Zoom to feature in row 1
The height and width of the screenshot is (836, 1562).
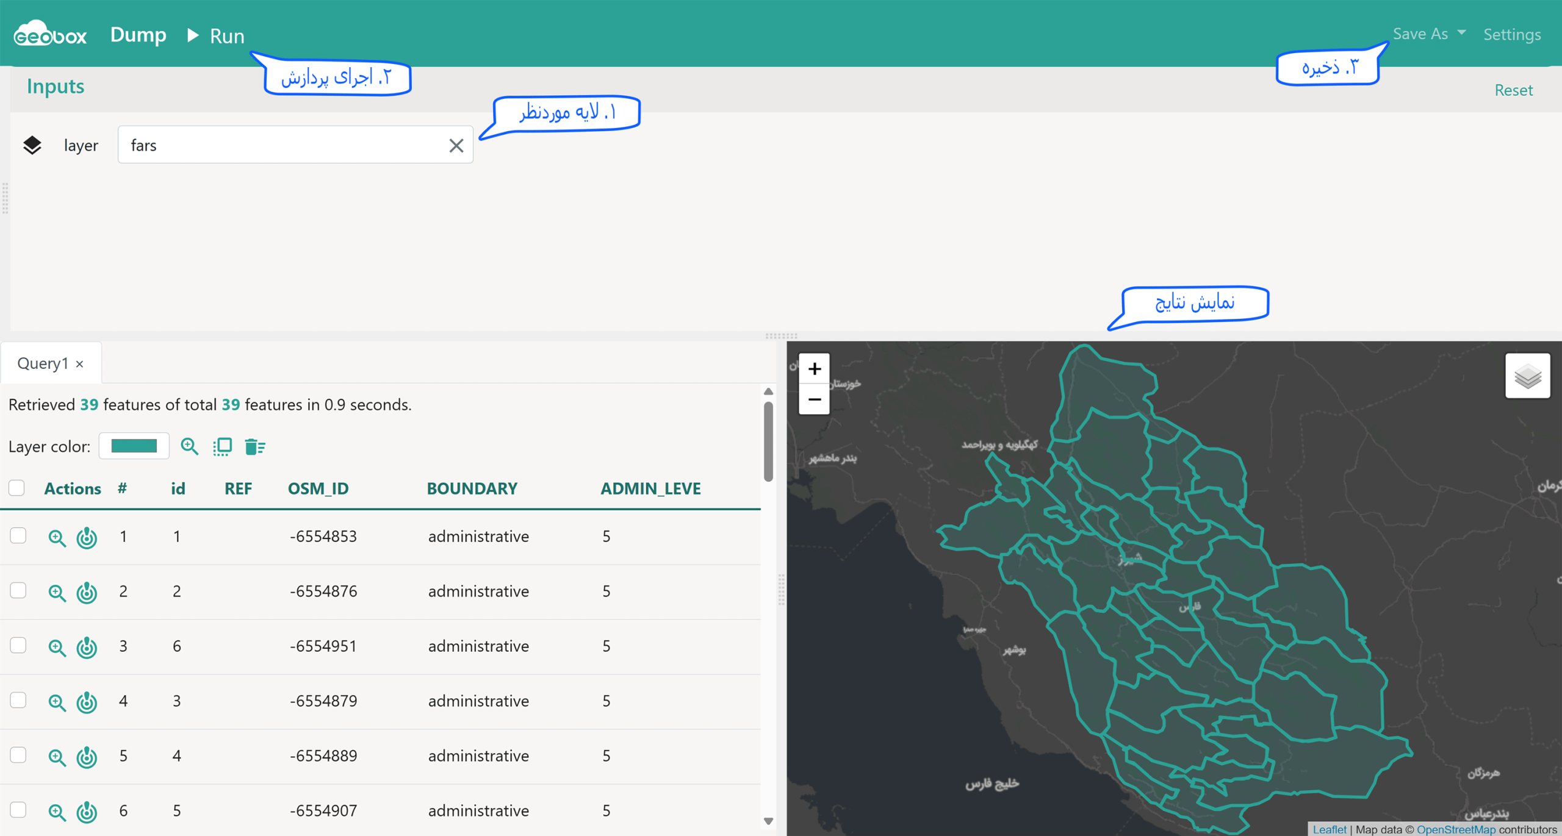pyautogui.click(x=57, y=537)
